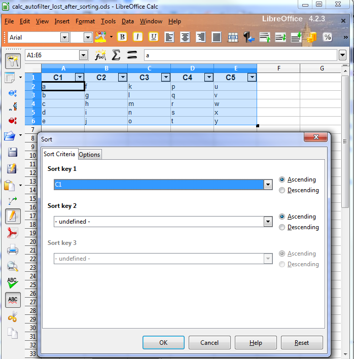Select Ascending for Sort key 2
The height and width of the screenshot is (359, 354).
(x=282, y=217)
